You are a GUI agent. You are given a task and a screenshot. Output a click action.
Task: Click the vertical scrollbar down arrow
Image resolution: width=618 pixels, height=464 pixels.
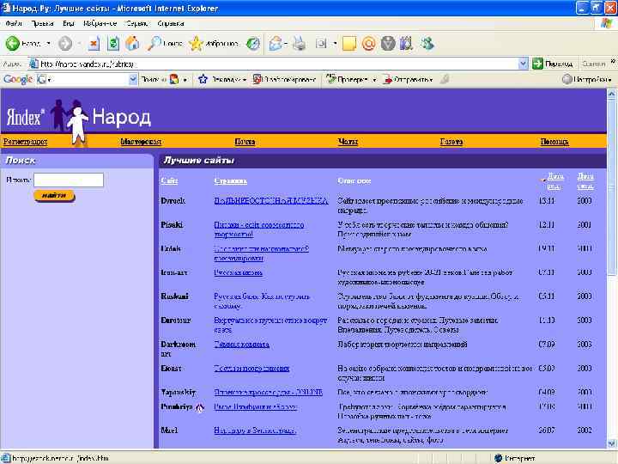(612, 443)
